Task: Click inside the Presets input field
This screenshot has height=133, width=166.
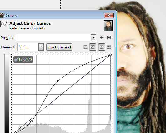Action: pos(53,38)
